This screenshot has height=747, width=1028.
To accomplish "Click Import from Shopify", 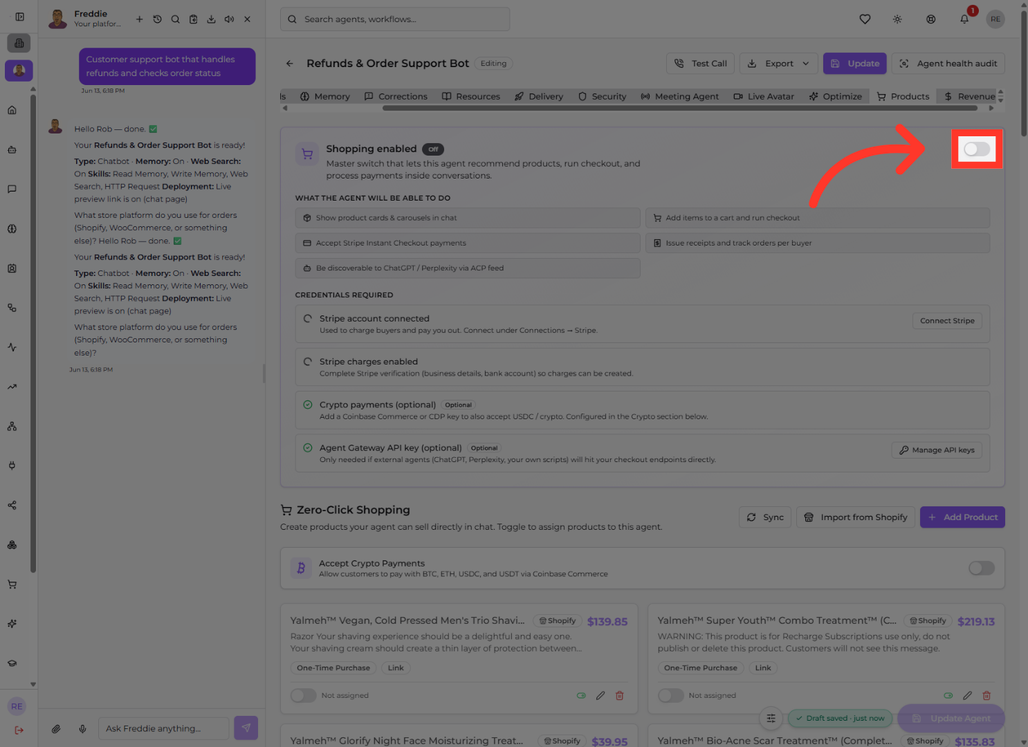I will click(856, 517).
